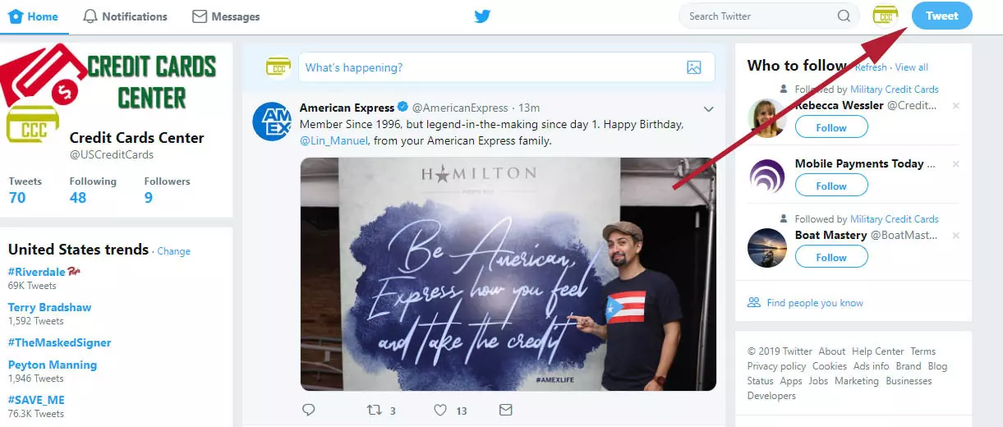Viewport: 1003px width, 427px height.
Task: Click the blue Tweet button
Action: [x=941, y=16]
